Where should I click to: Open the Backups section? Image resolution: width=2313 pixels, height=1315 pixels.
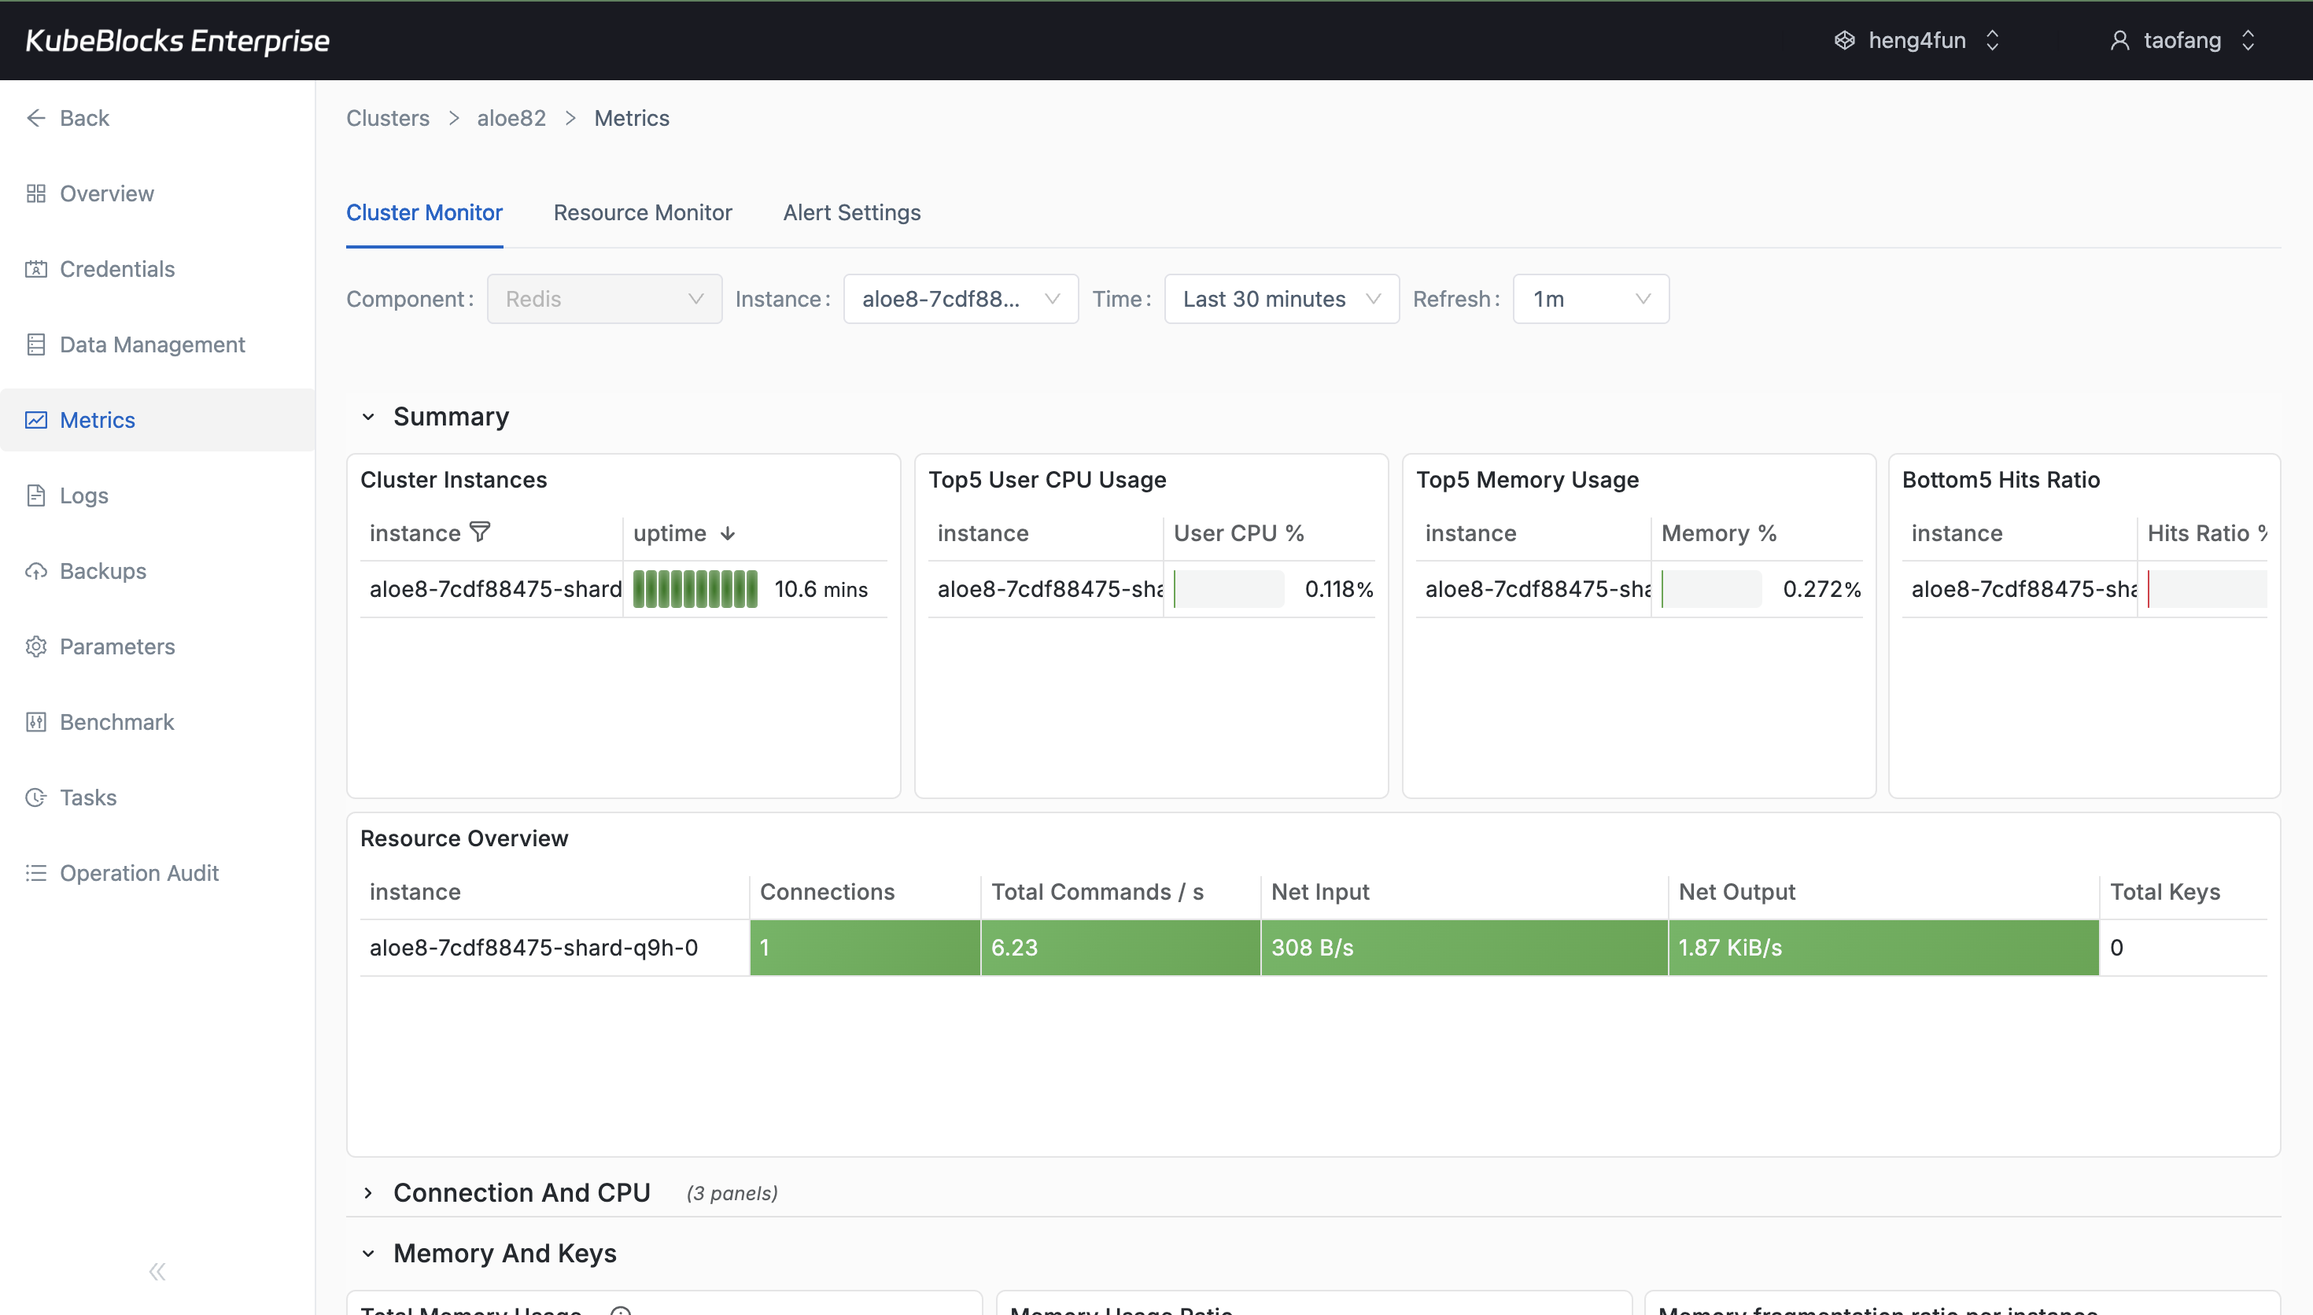point(102,571)
